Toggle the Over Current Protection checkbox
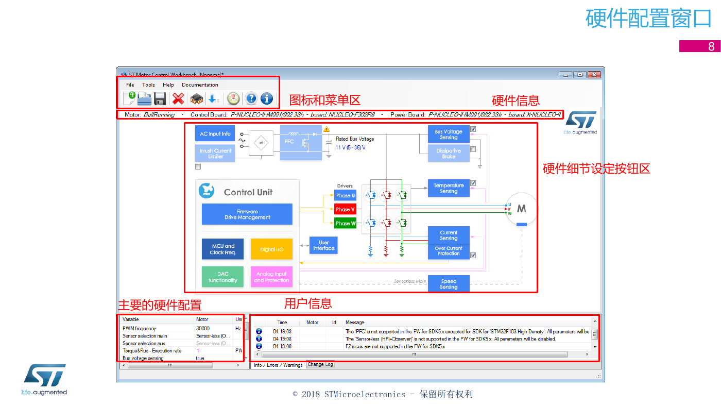Screen dimensions: 721x406 click(x=473, y=255)
